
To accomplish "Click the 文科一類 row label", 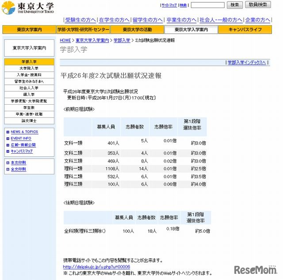I will pos(73,143).
